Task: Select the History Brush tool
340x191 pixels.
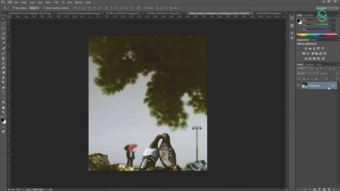Action: pyautogui.click(x=3, y=63)
